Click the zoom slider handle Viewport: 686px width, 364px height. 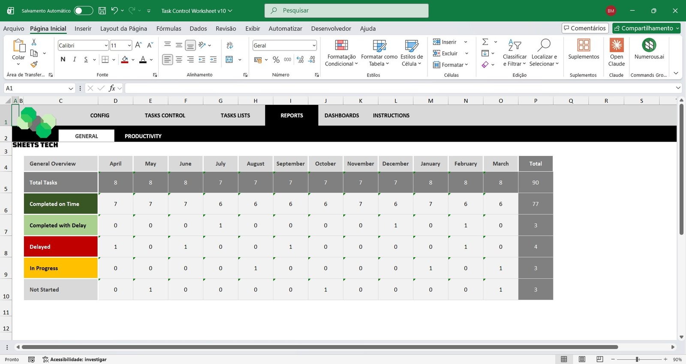coord(638,359)
